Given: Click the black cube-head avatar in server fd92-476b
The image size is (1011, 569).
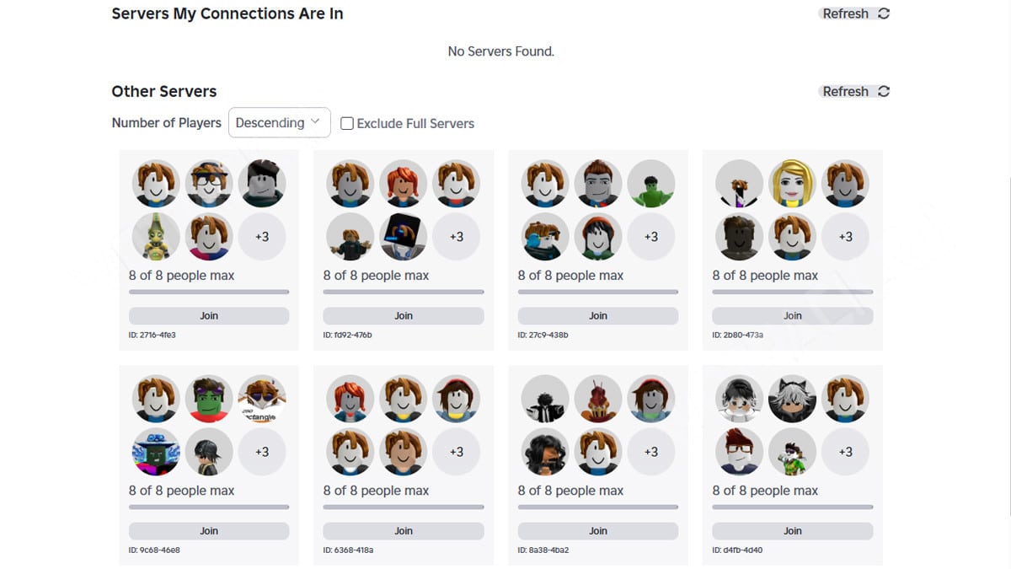Looking at the screenshot, I should [x=403, y=237].
